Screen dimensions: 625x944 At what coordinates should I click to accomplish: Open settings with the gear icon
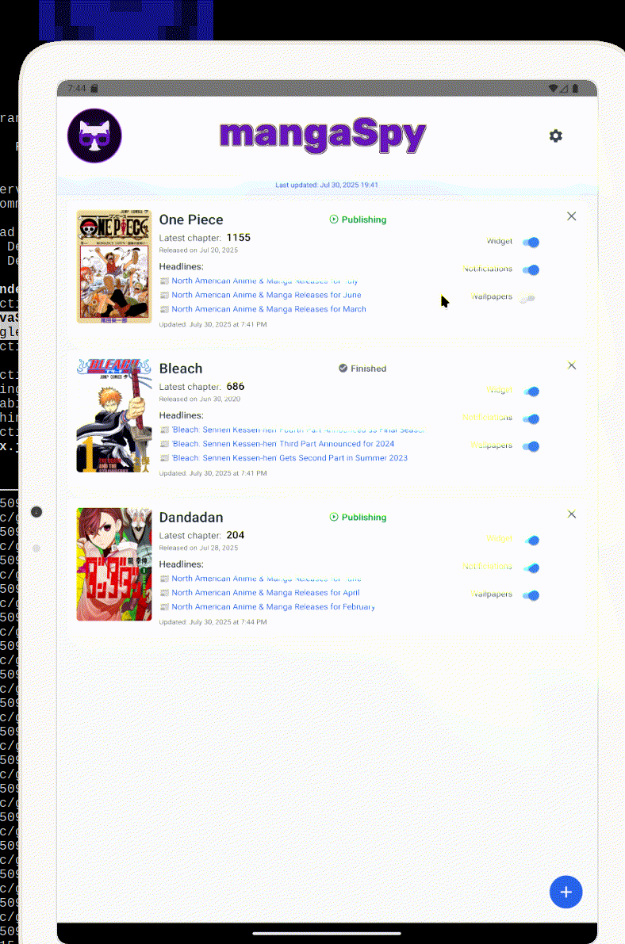pos(555,136)
